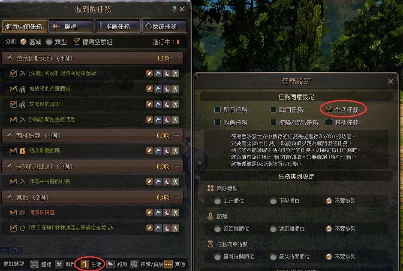Image resolution: width=403 pixels, height=271 pixels.
Task: Select 類型 classification radio button
Action: [49, 42]
